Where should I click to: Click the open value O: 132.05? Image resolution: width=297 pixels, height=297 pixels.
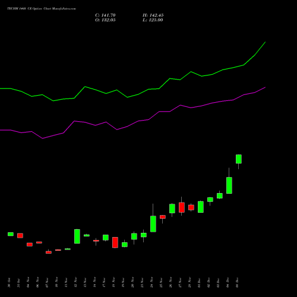click(x=105, y=20)
